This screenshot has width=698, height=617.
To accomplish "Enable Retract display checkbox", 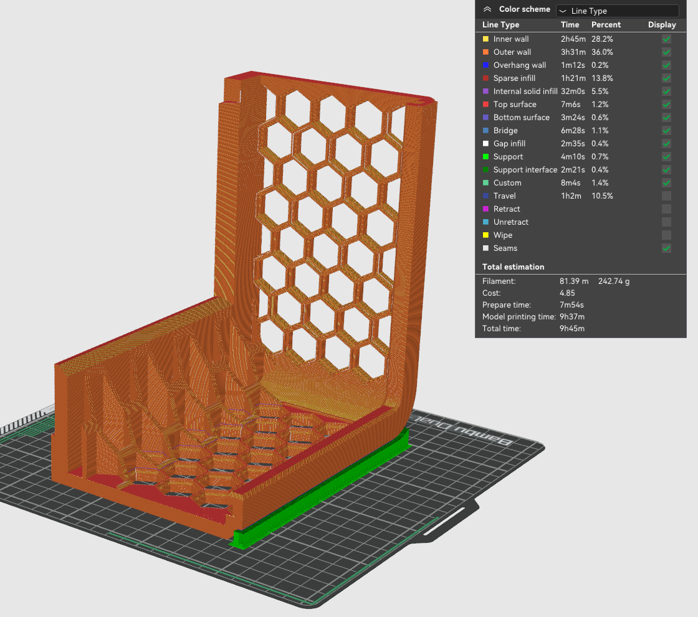I will click(x=666, y=209).
